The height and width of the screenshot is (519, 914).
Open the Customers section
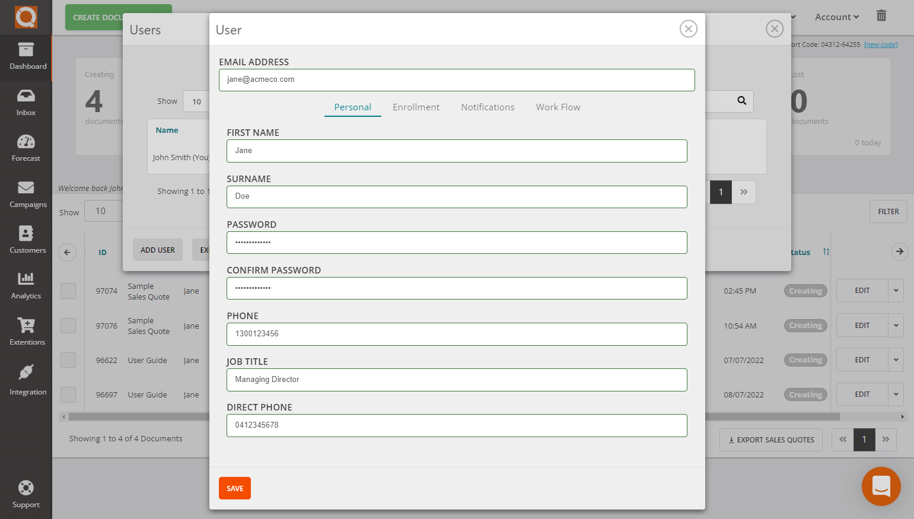tap(26, 240)
